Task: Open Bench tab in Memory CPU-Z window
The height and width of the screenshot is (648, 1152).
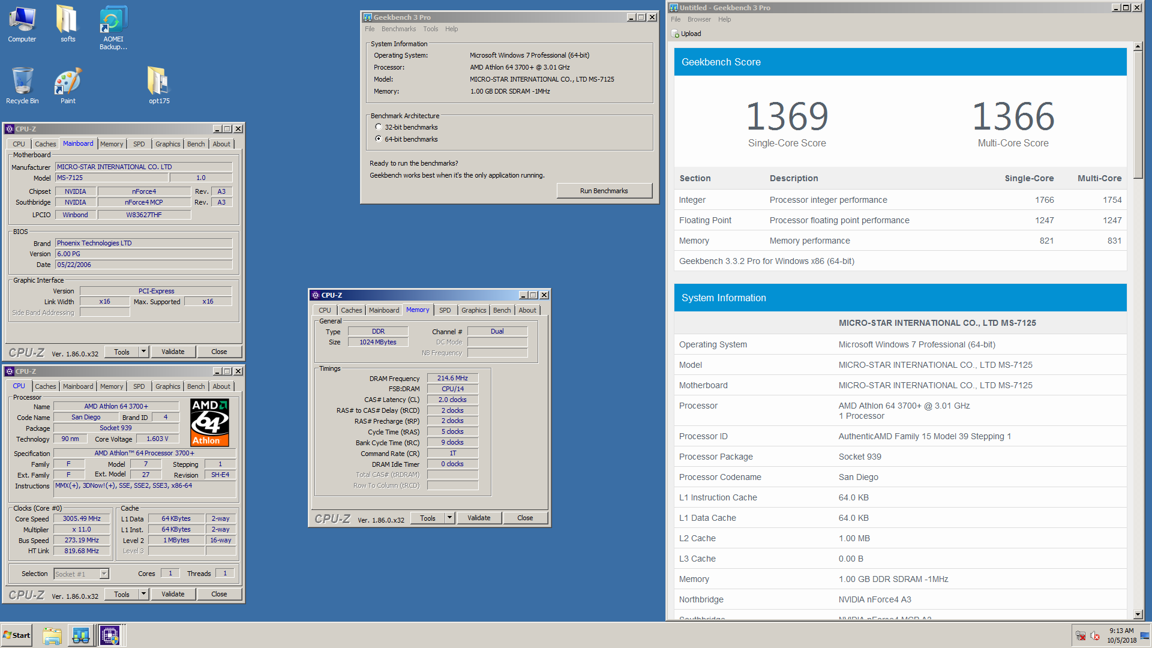Action: coord(502,310)
